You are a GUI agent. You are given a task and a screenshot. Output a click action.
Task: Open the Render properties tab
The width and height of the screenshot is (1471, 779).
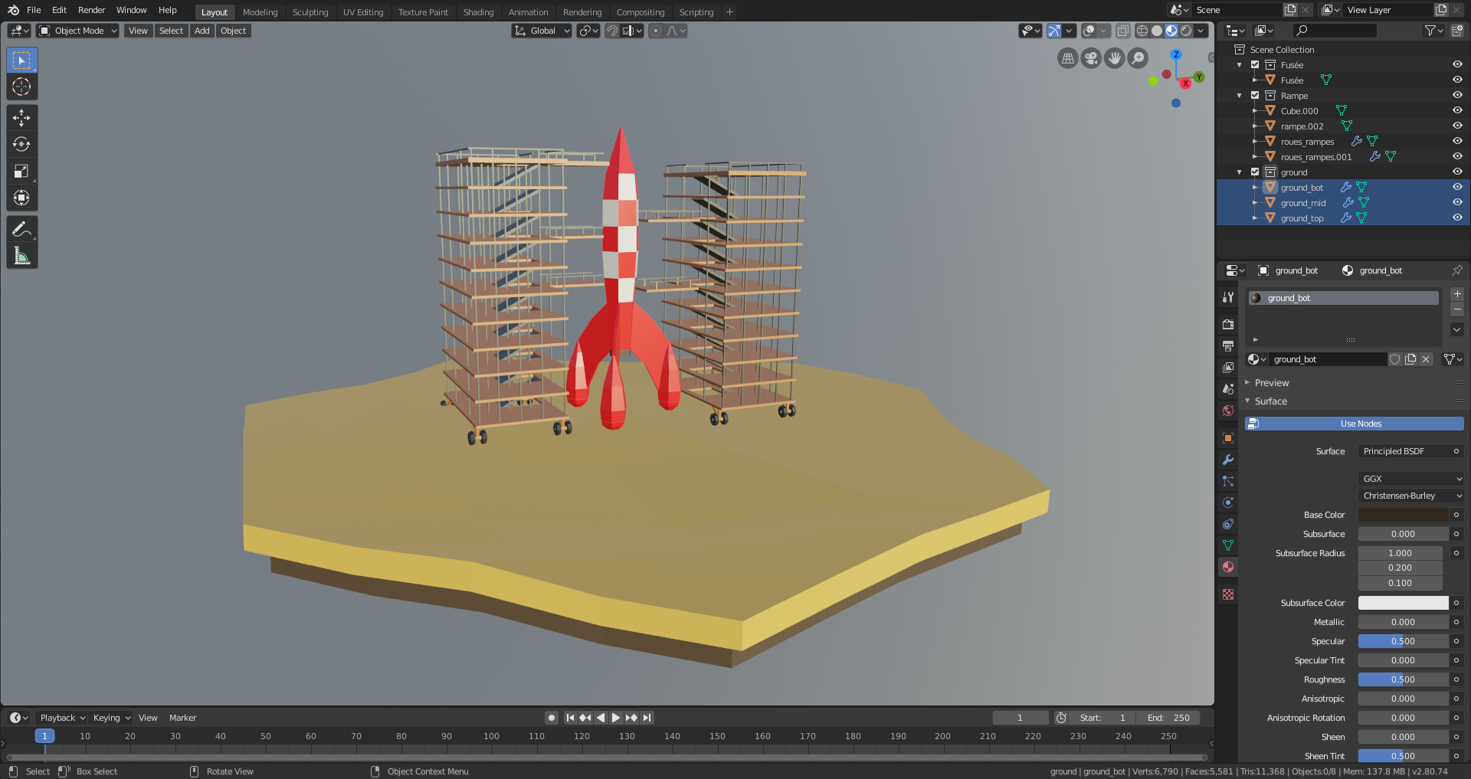click(1228, 325)
